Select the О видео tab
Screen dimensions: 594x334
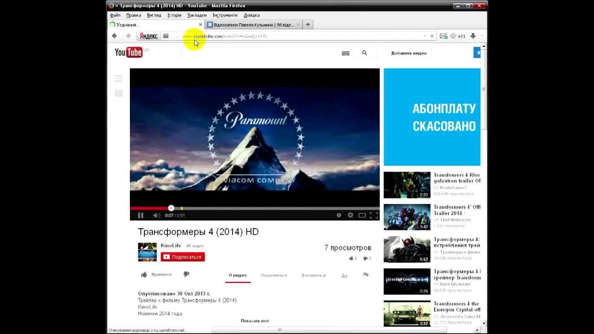[x=238, y=275]
